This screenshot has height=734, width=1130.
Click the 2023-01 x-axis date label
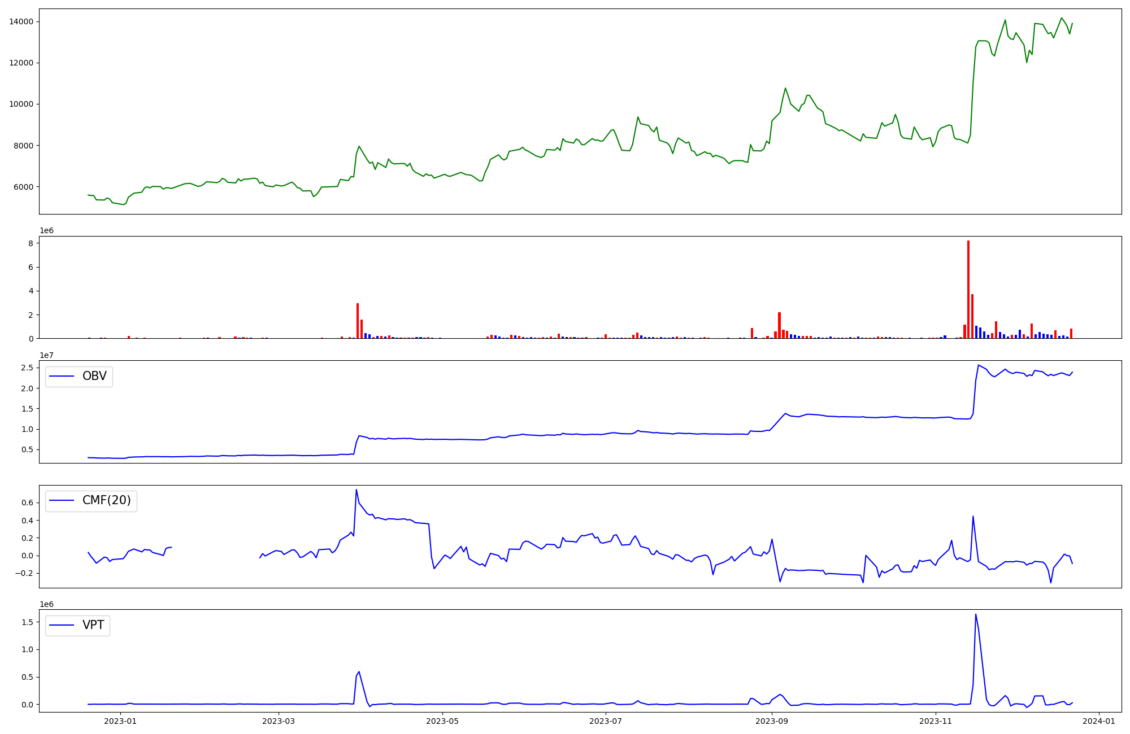pyautogui.click(x=120, y=721)
